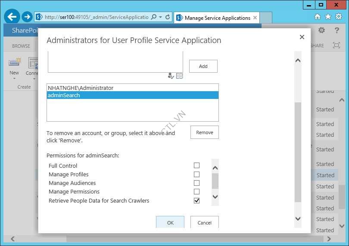The image size is (349, 246).
Task: Refresh the page with the reload icon
Action: [168, 17]
